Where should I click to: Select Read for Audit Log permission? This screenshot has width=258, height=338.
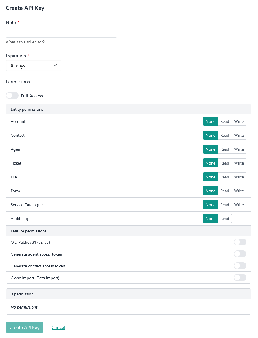(x=225, y=219)
